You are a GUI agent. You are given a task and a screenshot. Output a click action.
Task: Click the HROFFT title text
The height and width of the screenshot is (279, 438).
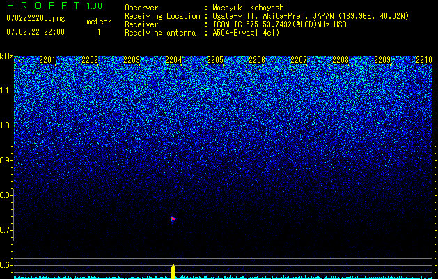pos(42,6)
